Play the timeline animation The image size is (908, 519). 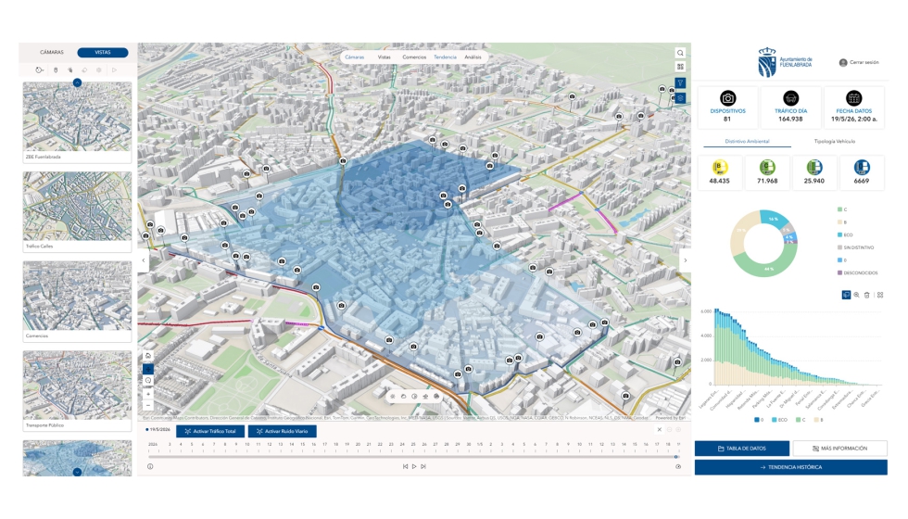414,467
